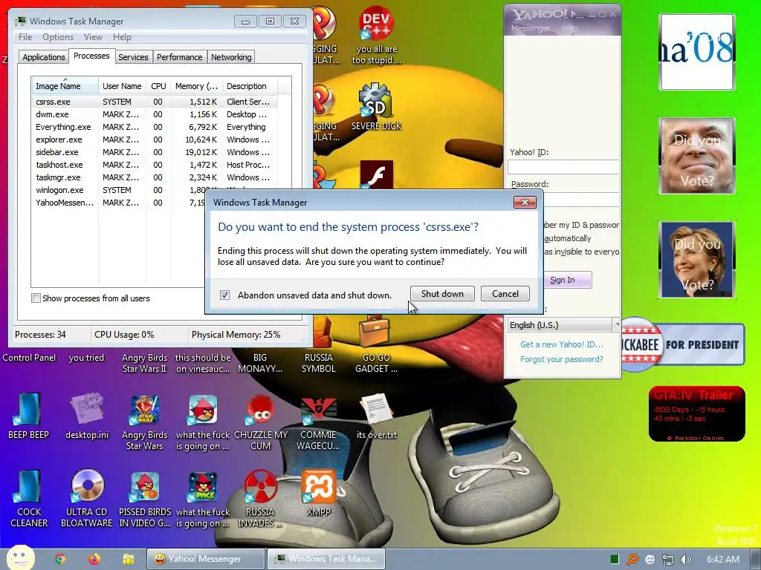Launch the Flash icon on the desktop

point(377,174)
